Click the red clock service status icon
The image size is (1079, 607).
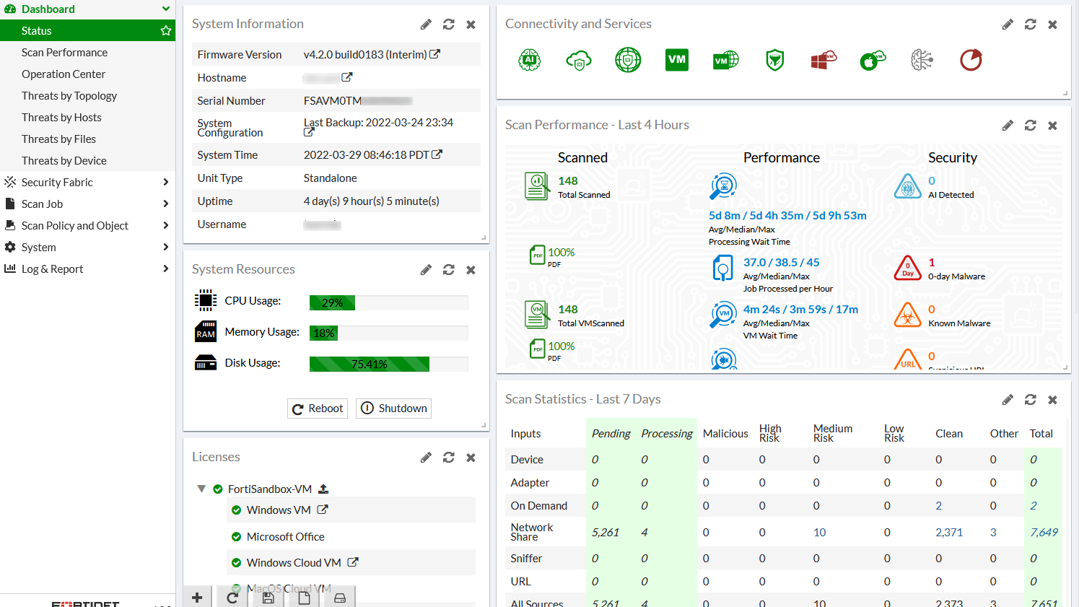click(971, 60)
